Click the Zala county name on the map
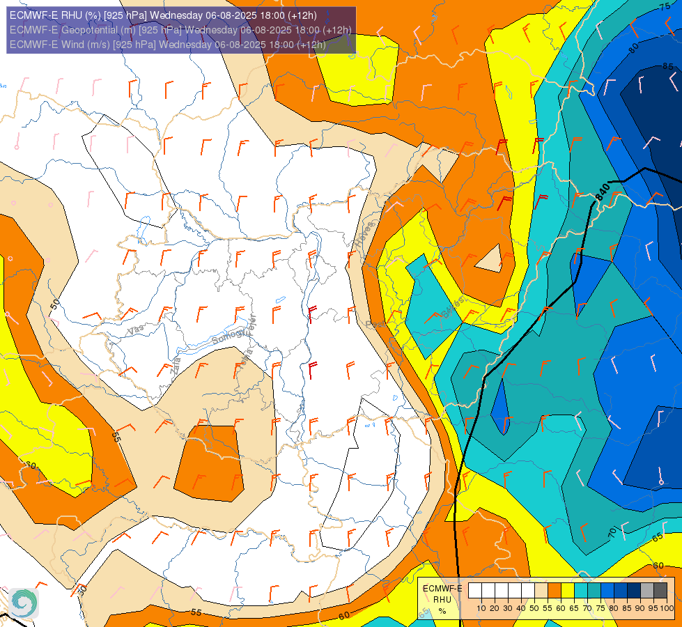This screenshot has height=627, width=682. tap(176, 366)
